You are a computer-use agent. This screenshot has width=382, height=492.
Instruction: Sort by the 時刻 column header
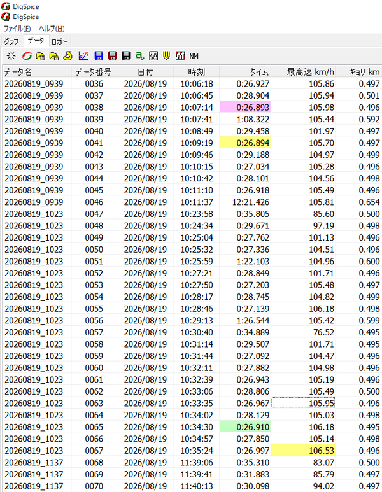pyautogui.click(x=197, y=72)
